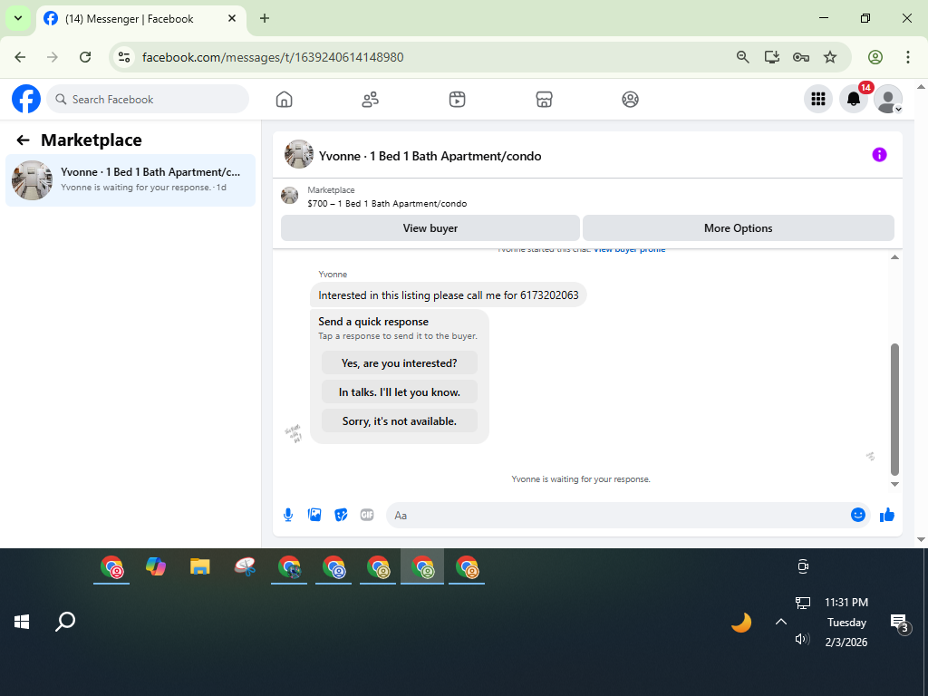Open browser zoom magnifier icon
Viewport: 928px width, 696px height.
point(743,57)
